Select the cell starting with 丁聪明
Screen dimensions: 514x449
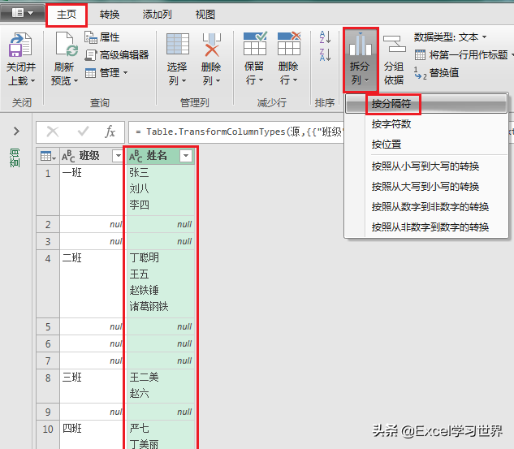click(x=160, y=284)
